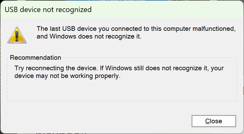
Task: Click the word 'USB' in the main message
Action: click(69, 29)
